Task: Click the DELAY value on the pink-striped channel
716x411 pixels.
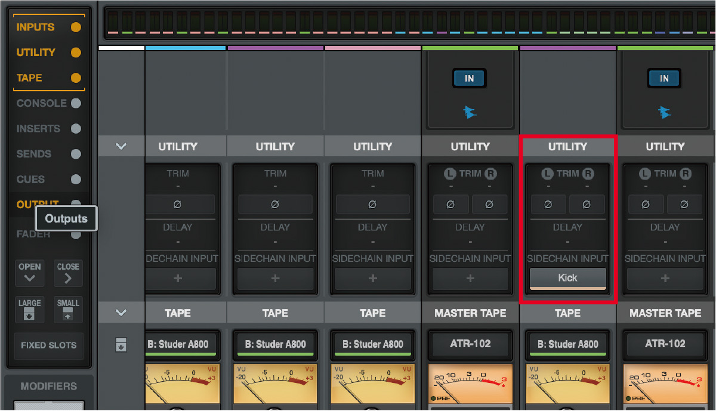Action: pos(372,242)
